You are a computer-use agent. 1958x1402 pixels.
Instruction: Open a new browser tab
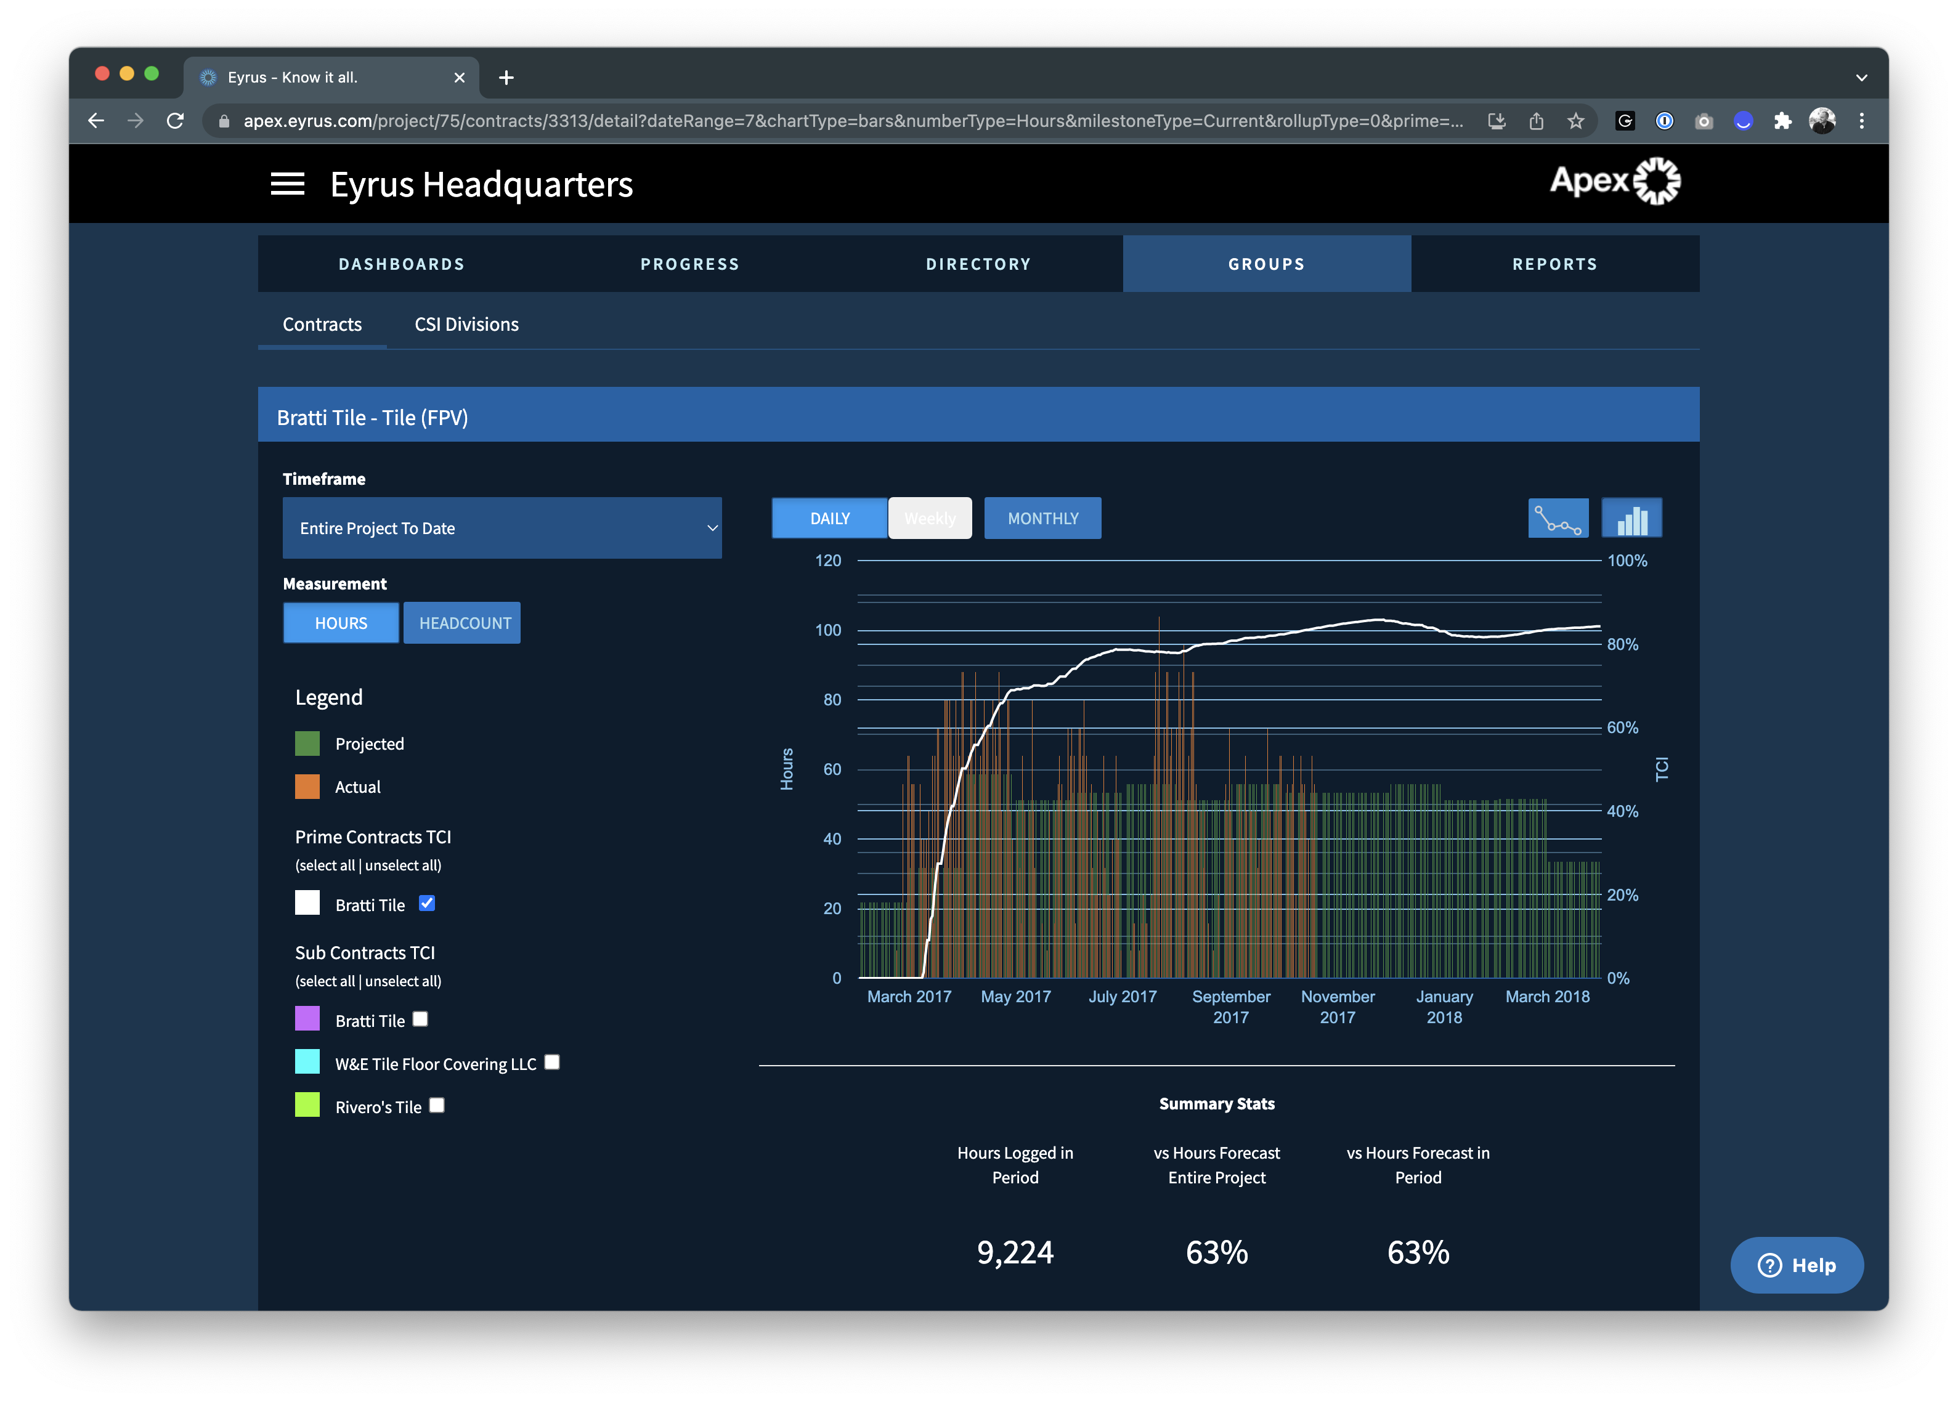tap(507, 78)
